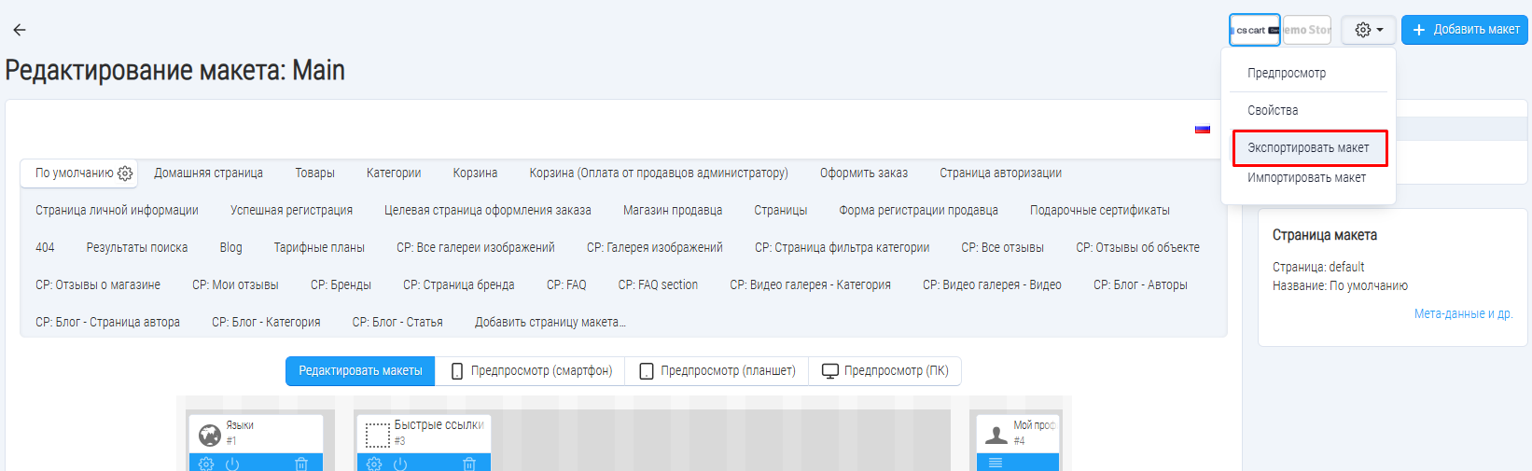Click the Russian flag language icon
Image resolution: width=1532 pixels, height=471 pixels.
[1203, 129]
